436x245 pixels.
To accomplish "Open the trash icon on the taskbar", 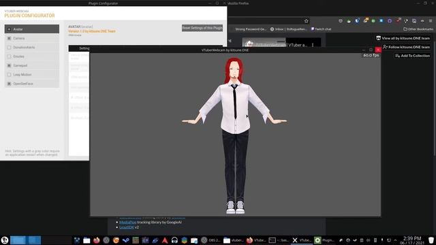I will (x=431, y=240).
